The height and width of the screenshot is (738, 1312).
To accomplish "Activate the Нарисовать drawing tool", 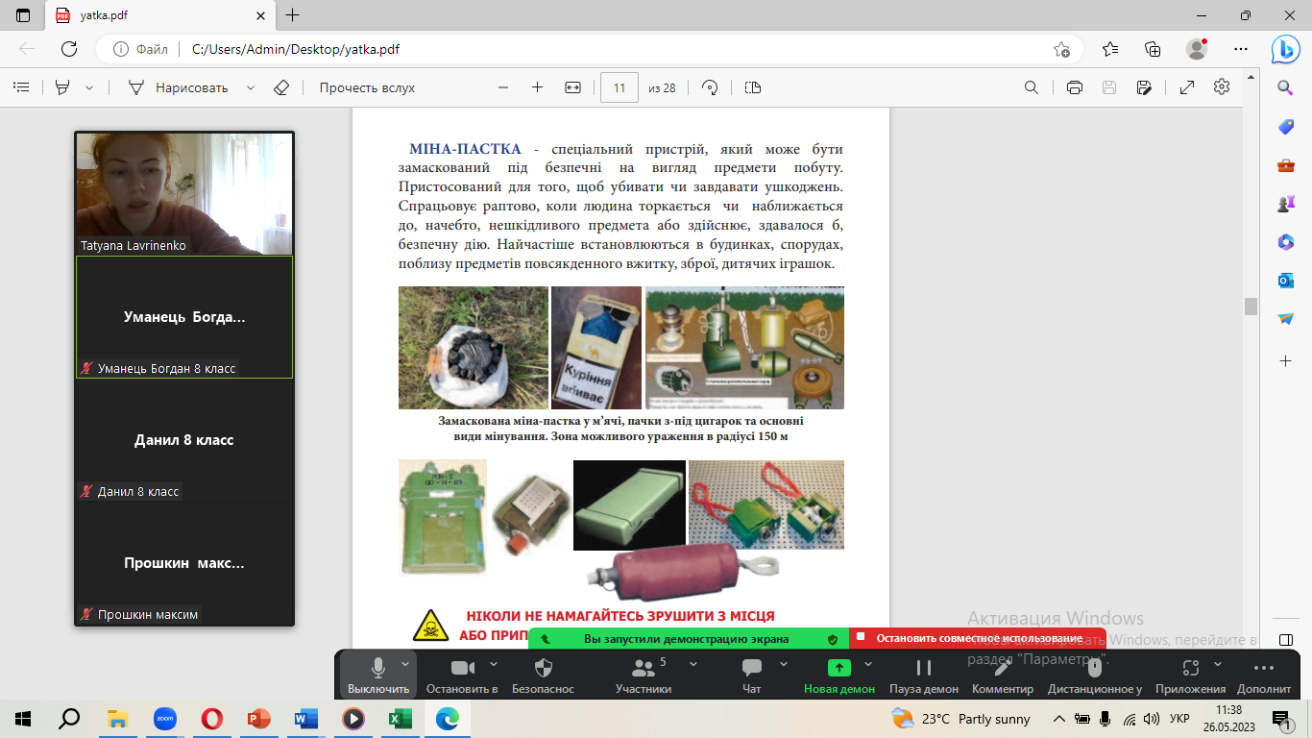I will (x=179, y=87).
